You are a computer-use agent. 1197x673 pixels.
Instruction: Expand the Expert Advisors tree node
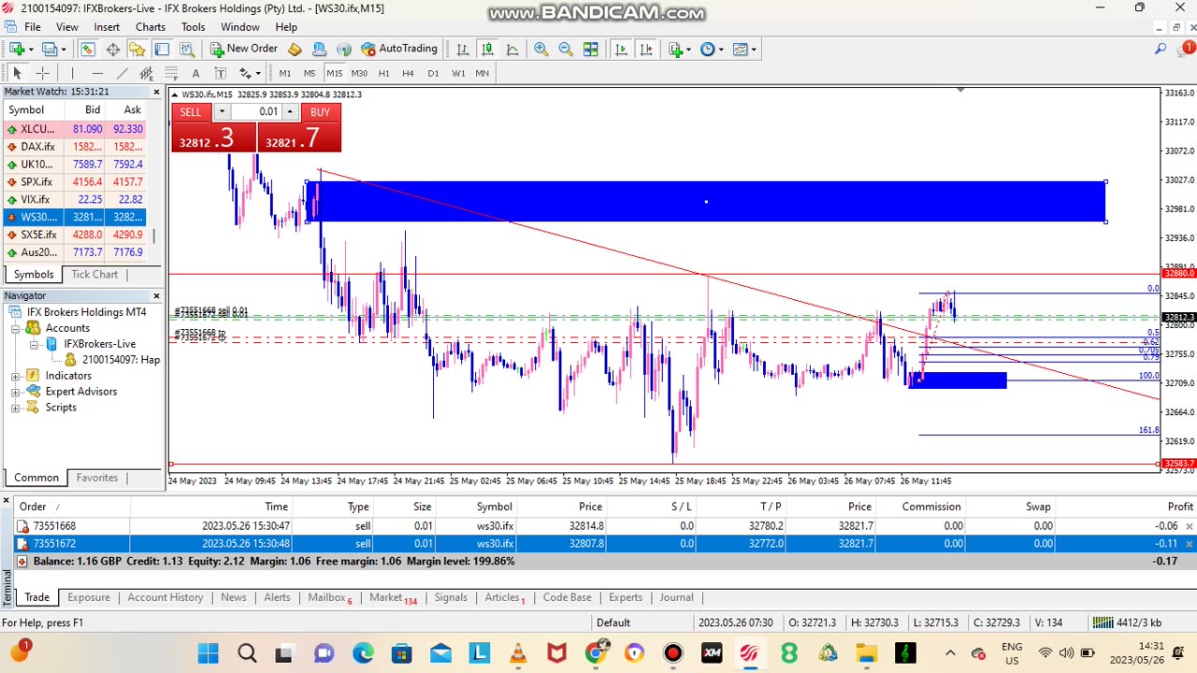click(x=16, y=392)
